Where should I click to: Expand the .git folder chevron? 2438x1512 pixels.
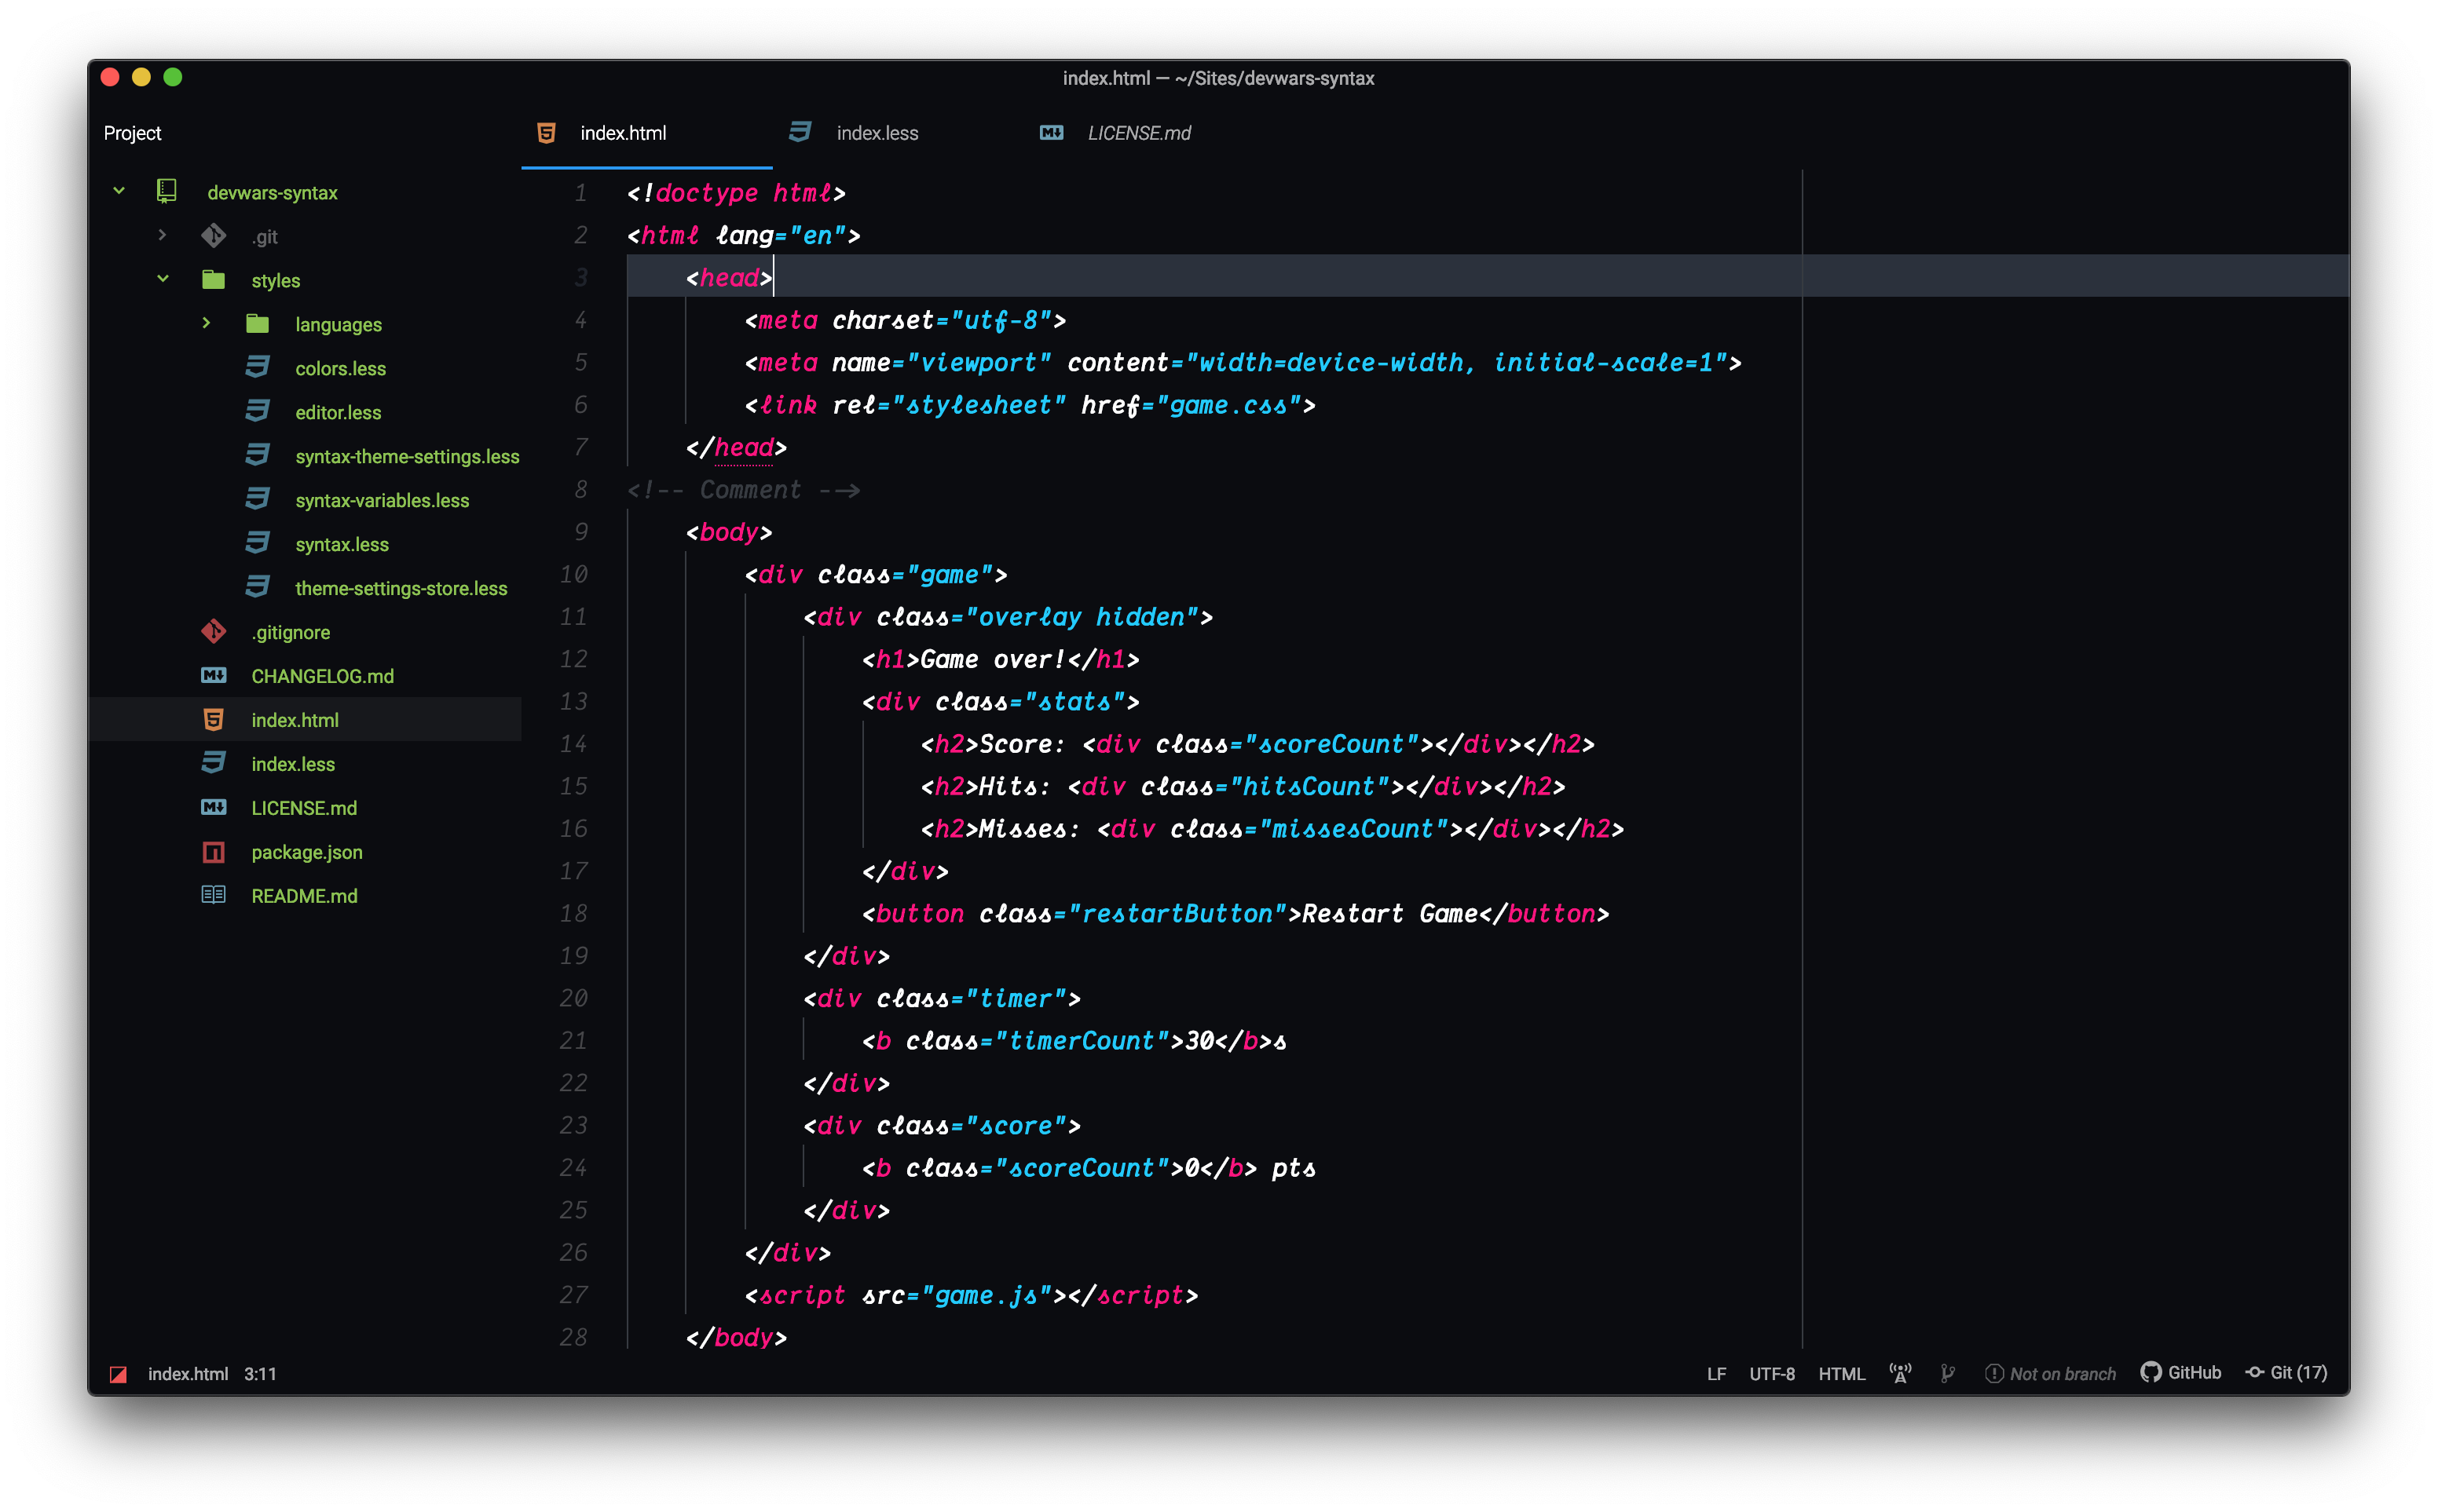(x=162, y=235)
